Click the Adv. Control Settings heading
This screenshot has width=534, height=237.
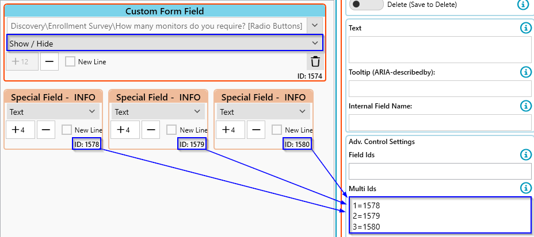[382, 141]
